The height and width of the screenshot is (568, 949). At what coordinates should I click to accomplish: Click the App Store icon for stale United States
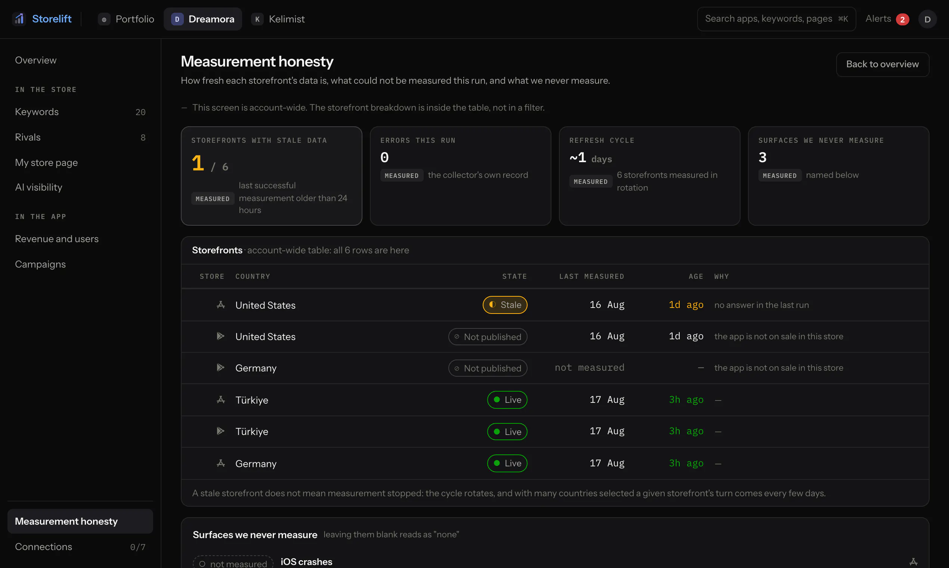(221, 305)
